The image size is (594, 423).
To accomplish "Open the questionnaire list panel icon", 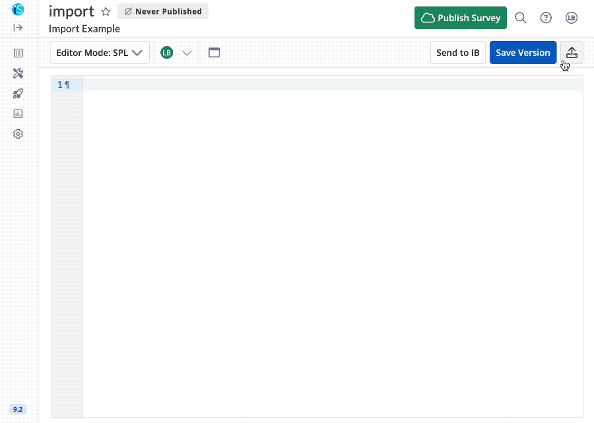I will (18, 53).
